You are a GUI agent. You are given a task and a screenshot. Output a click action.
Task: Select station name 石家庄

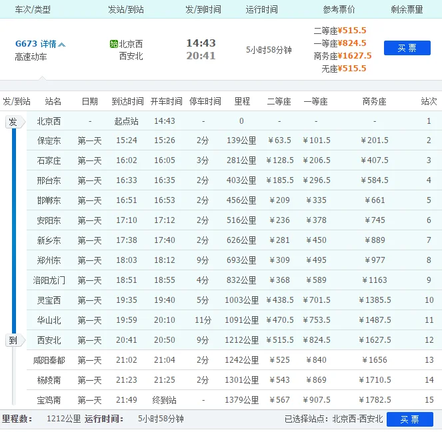coord(49,160)
